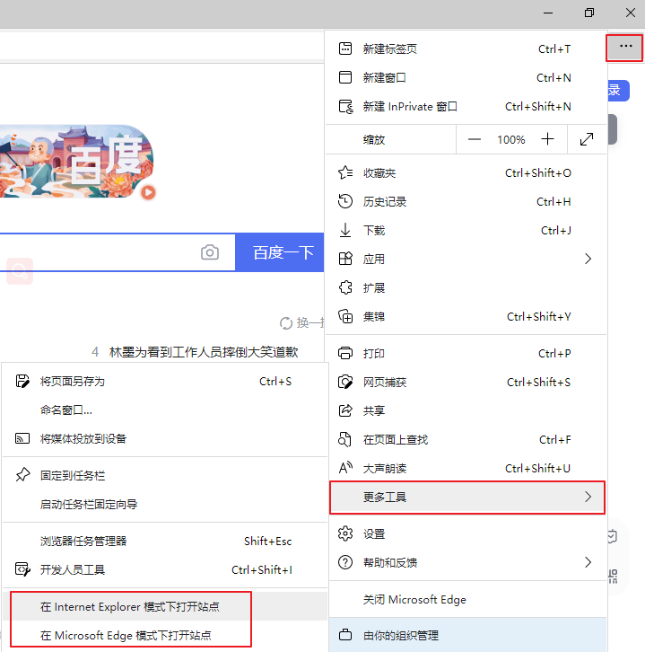This screenshot has width=645, height=652.
Task: Click the 换一换 refresh link
Action: click(302, 322)
